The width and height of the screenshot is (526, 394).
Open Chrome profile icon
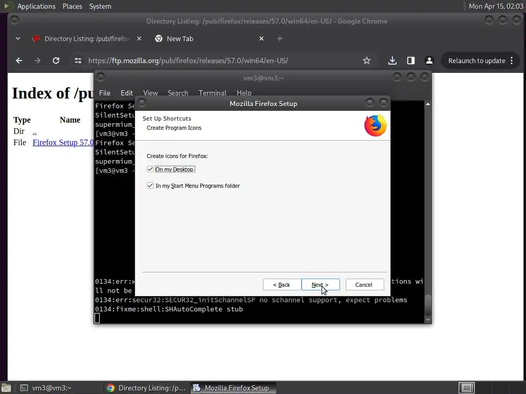pyautogui.click(x=429, y=61)
